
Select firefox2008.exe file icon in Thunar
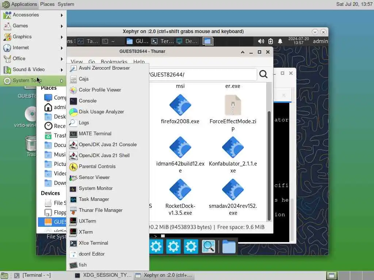pos(180,105)
